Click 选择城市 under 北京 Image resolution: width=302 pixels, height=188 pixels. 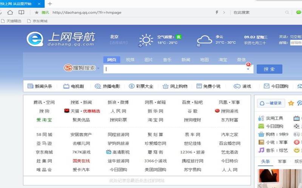[119, 42]
